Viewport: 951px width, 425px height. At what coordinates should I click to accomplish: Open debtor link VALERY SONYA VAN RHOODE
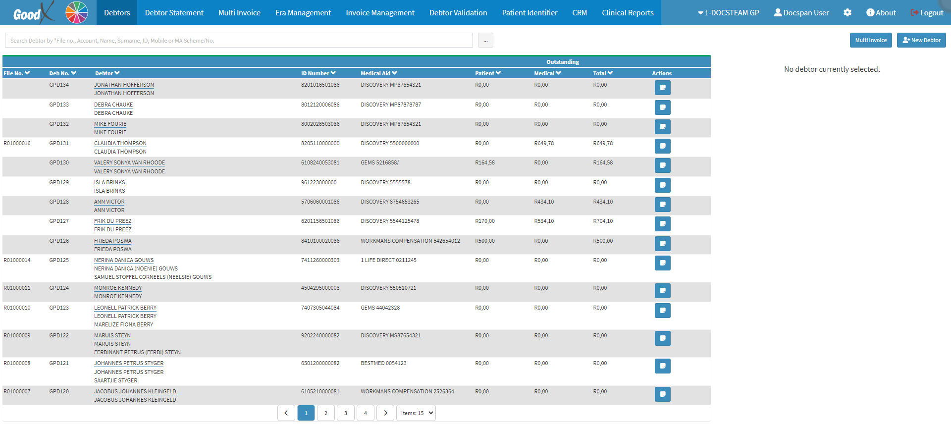(x=129, y=162)
